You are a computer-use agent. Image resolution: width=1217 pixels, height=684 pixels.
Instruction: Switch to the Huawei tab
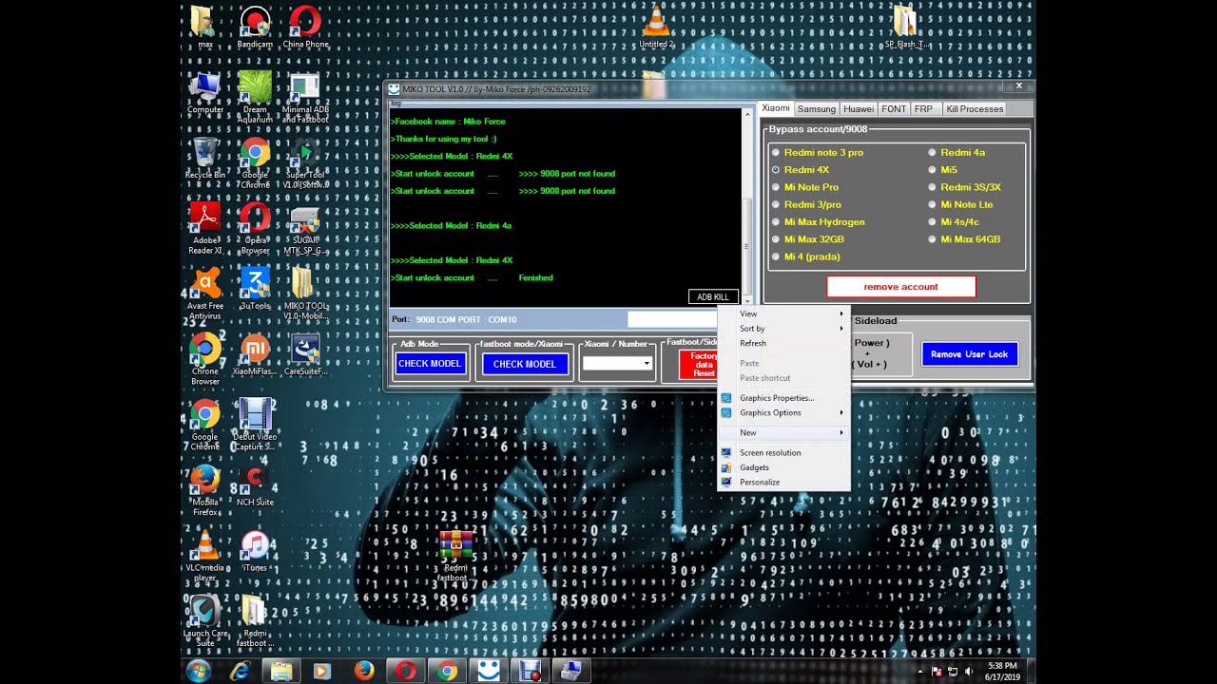(859, 109)
